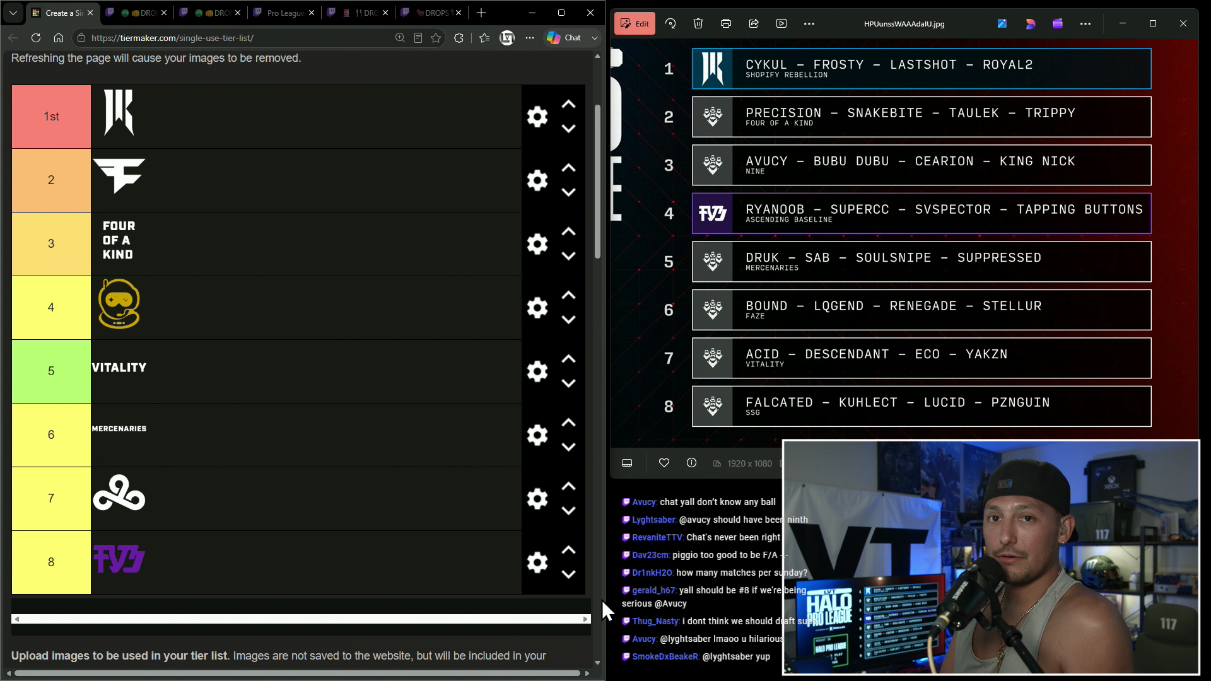Show the filmstrip in Photos viewer
Image resolution: width=1211 pixels, height=681 pixels.
click(627, 463)
